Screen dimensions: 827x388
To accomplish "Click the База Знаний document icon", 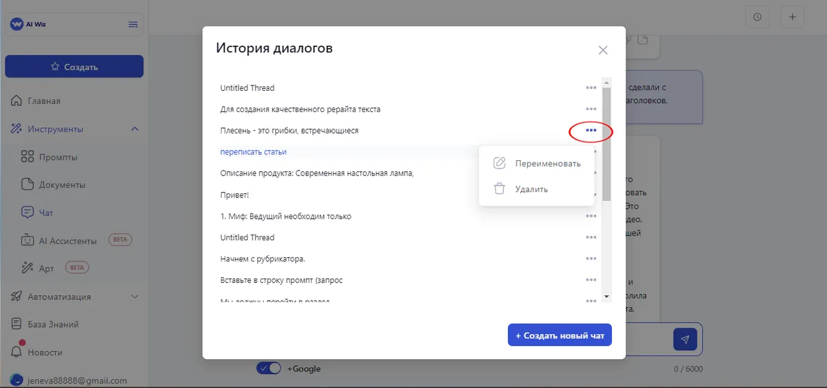I will click(x=17, y=324).
